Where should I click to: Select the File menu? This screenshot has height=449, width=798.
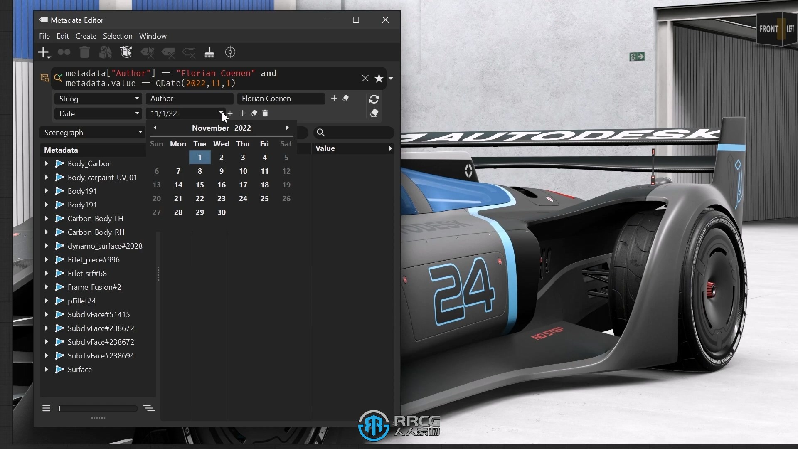pyautogui.click(x=44, y=36)
